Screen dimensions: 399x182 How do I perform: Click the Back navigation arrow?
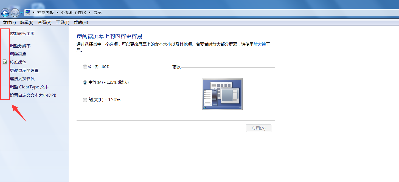point(5,13)
